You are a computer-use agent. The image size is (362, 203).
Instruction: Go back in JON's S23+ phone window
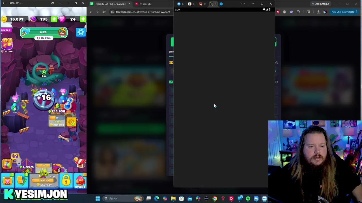4,3
